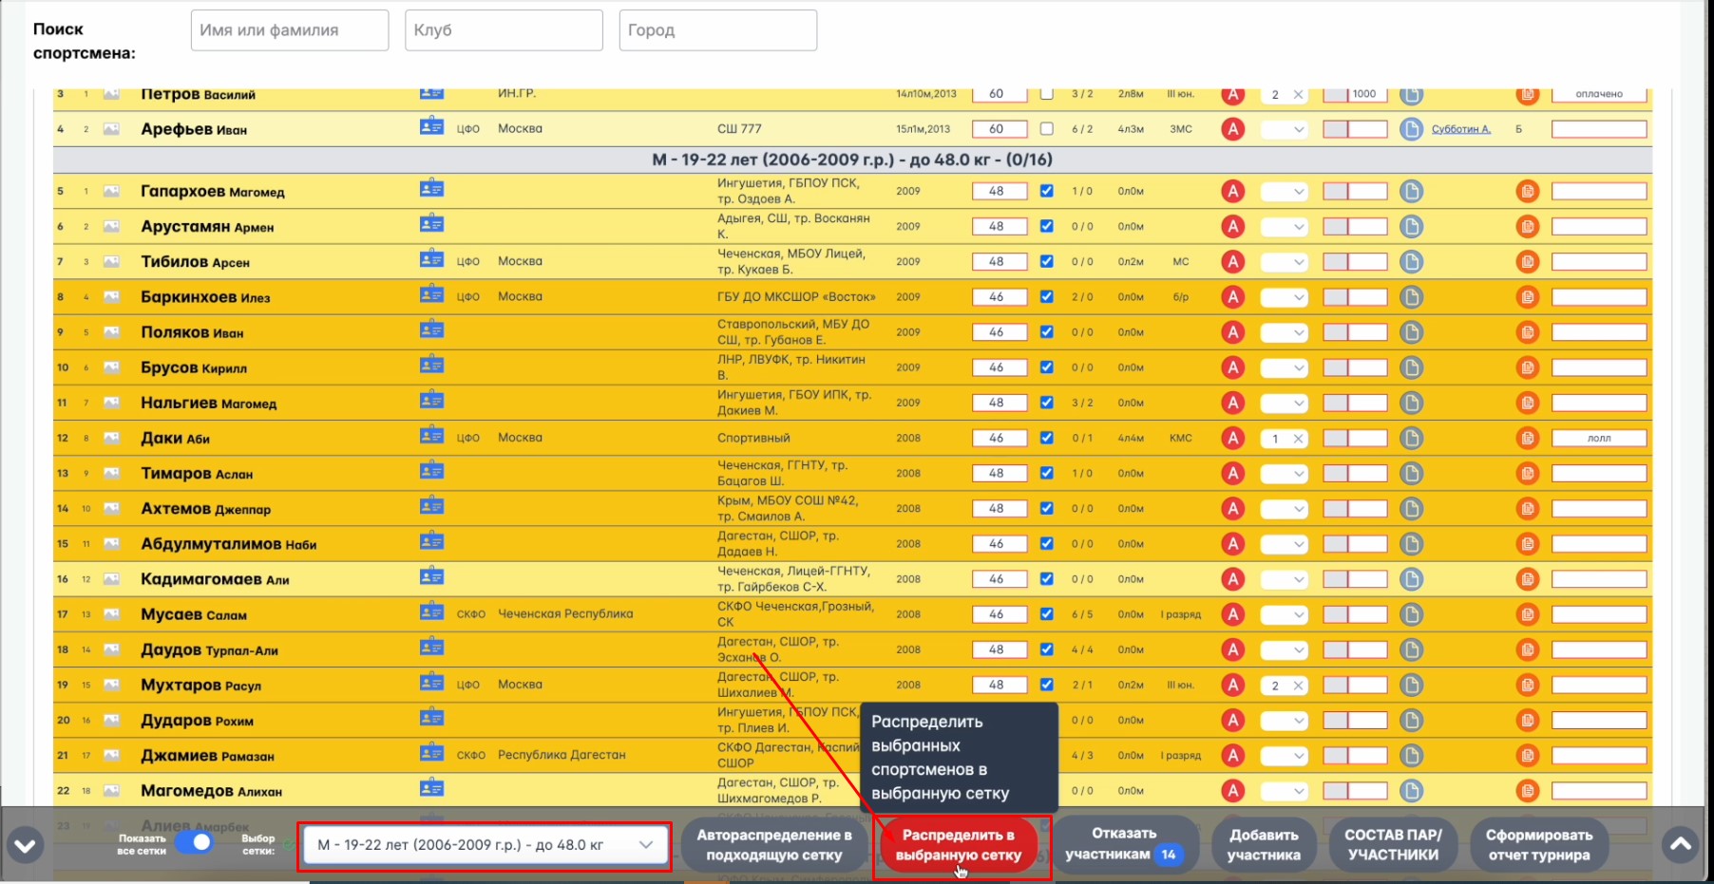1714x884 pixels.
Task: Check the checkbox in Арефьев Иван row
Action: [1046, 129]
